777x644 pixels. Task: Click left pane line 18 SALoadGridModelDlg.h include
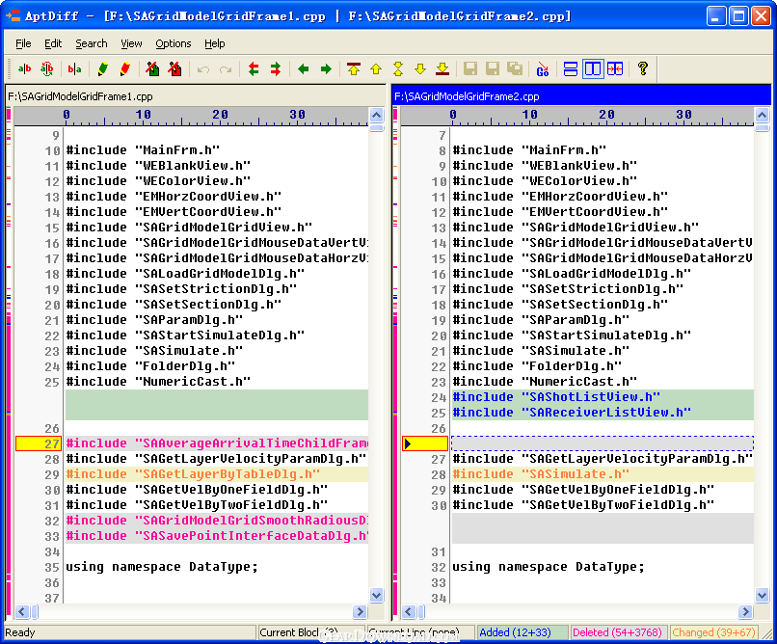pyautogui.click(x=185, y=274)
